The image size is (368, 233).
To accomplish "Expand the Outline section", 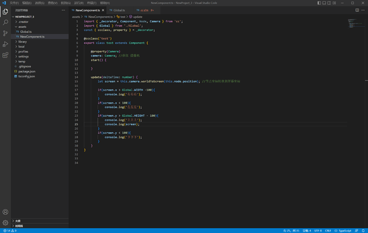I will (18, 221).
